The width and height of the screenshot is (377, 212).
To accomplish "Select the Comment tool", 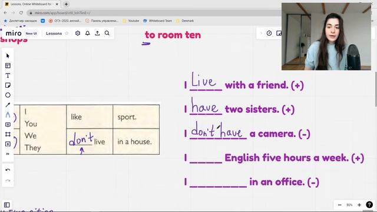I will 8,124.
